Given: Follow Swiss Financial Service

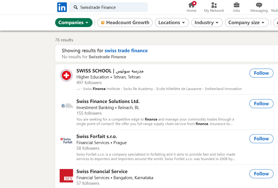Looking at the screenshot, I should click(261, 174).
